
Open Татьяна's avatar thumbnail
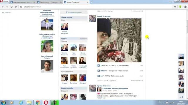[65, 78]
